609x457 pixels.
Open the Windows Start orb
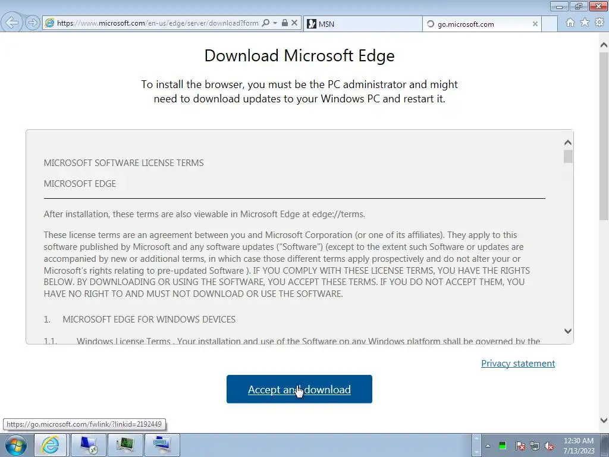tap(16, 445)
